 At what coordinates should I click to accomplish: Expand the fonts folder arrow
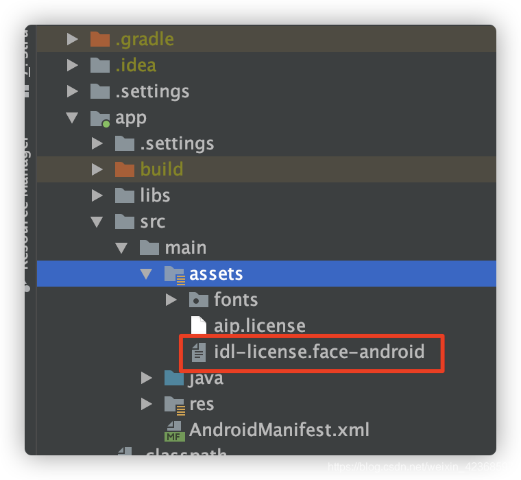pos(171,300)
